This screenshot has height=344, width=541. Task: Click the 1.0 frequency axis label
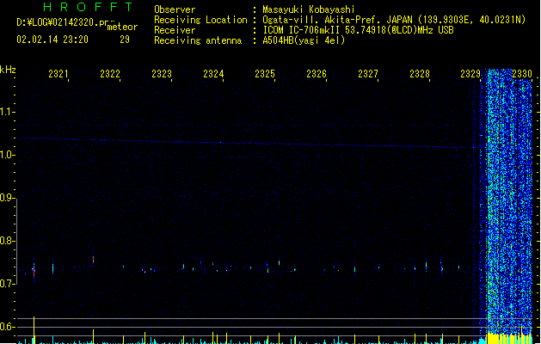[x=6, y=155]
